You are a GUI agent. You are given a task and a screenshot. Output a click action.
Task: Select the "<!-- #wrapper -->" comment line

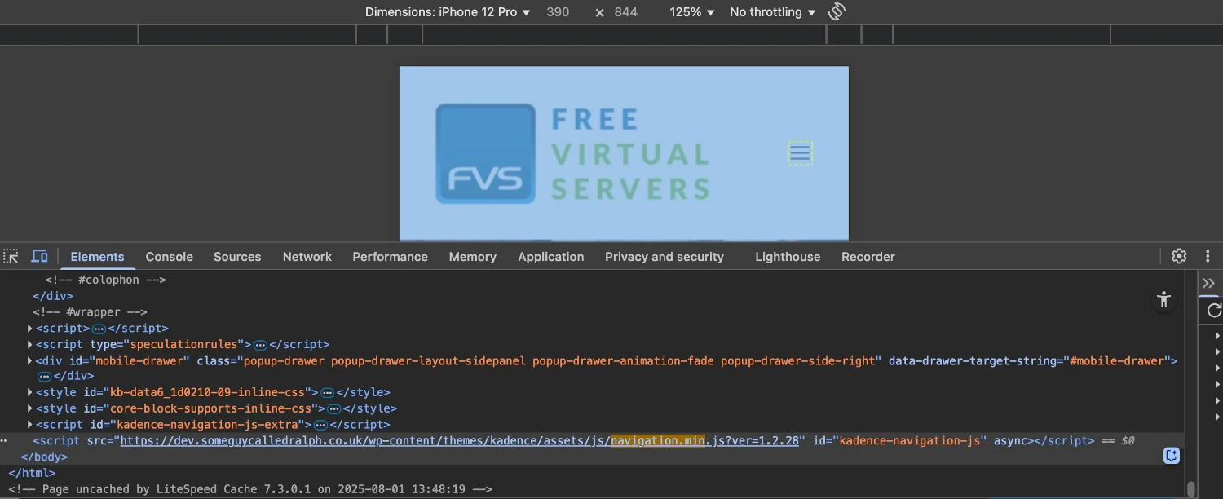[x=90, y=312]
